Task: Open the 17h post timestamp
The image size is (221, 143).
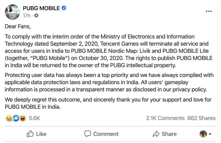Action: [27, 15]
